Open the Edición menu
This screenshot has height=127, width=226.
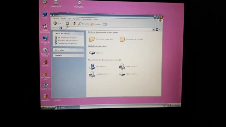64,19
